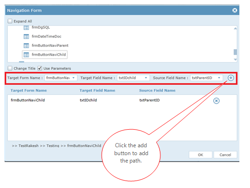250x188 pixels.
Task: Open the Source Field Name dropdown
Action: coord(207,78)
